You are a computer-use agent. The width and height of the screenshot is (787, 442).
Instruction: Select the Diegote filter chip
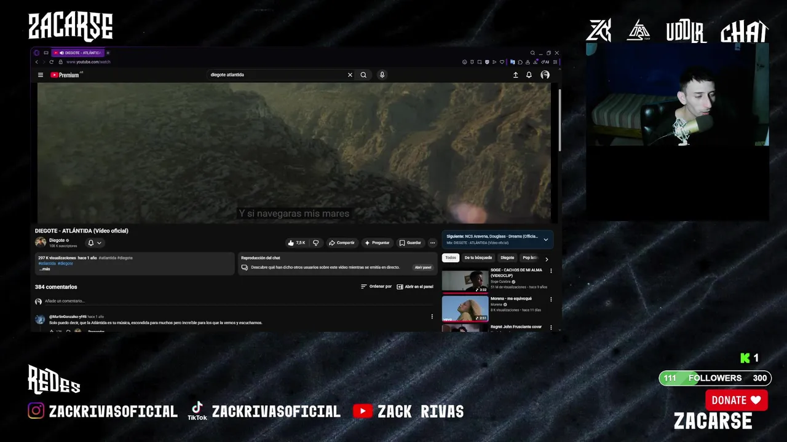pyautogui.click(x=507, y=258)
